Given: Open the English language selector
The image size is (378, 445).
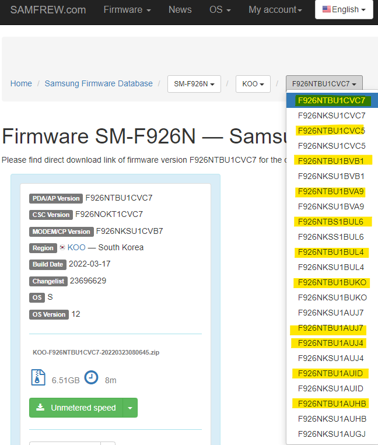Looking at the screenshot, I should pos(344,9).
